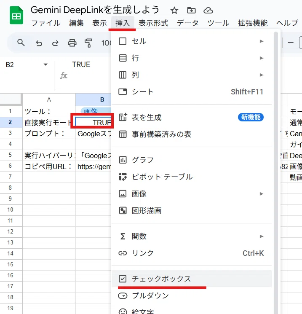Insert a チェックボックス checkbox
The height and width of the screenshot is (314, 302).
[x=192, y=279]
